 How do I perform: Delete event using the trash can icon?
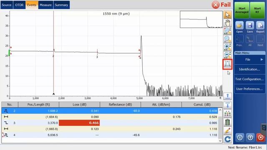tap(227, 122)
